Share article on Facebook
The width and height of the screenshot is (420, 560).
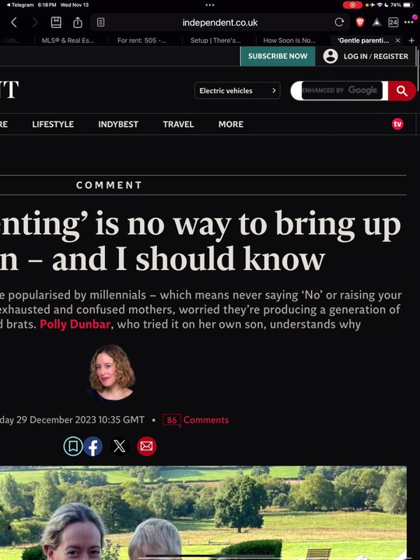93,446
